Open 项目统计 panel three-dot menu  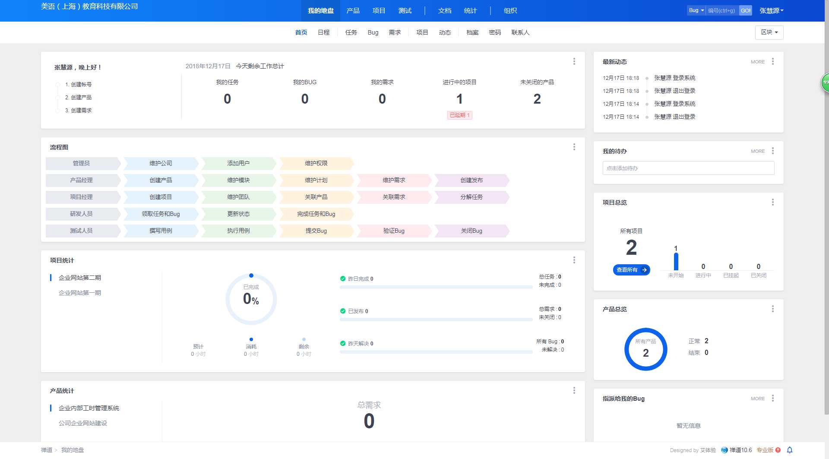tap(574, 260)
